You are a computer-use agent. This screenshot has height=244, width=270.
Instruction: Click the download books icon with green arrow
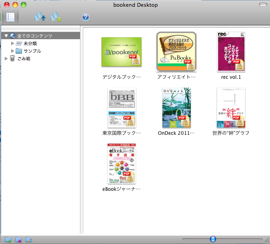56,17
